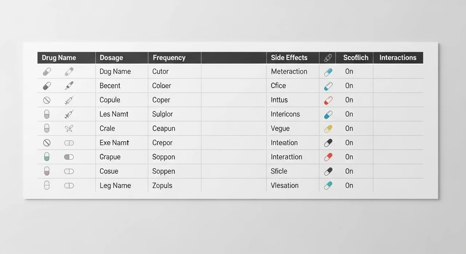
Task: Click the empty Interactions cell in Cfice row
Action: coord(398,86)
